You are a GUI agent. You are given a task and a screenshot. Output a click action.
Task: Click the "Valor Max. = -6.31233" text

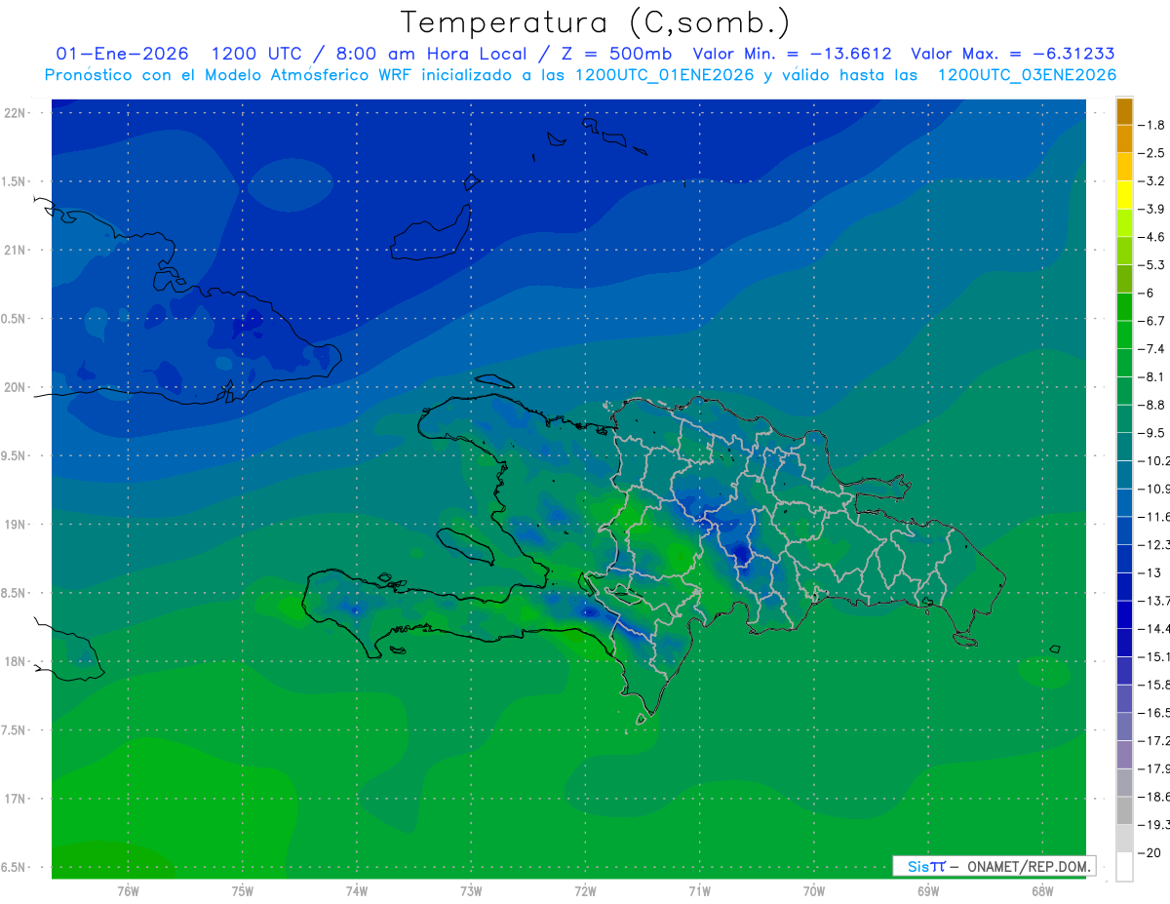pos(1012,54)
